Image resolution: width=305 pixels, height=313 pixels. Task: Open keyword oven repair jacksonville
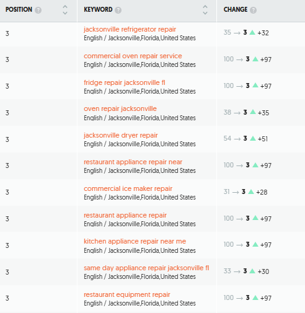click(120, 108)
